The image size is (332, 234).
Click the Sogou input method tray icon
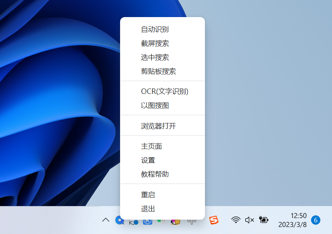214,220
